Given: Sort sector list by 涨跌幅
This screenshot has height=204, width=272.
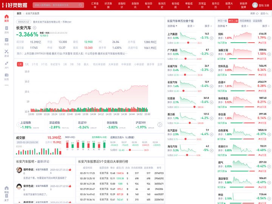Looking at the screenshot, I should tap(223, 26).
